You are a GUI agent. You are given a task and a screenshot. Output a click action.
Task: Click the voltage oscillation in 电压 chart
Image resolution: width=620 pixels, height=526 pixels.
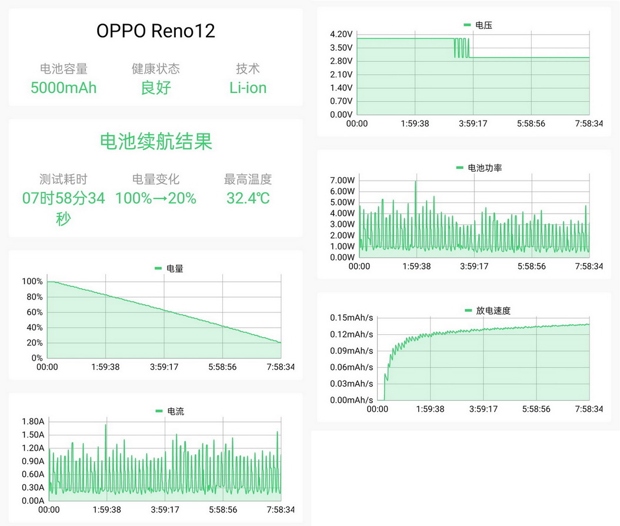click(462, 48)
